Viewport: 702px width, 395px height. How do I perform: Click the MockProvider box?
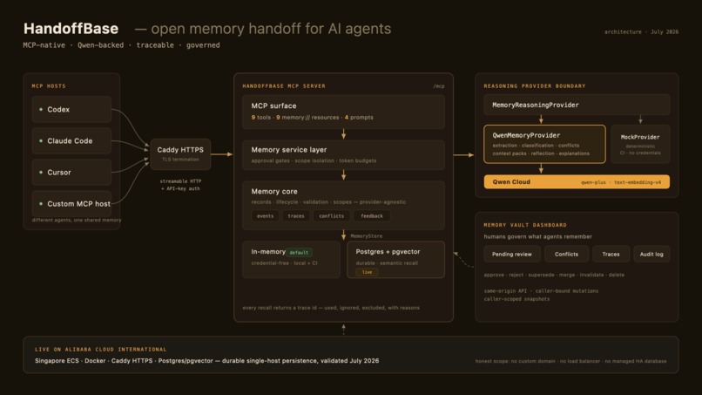(640, 144)
